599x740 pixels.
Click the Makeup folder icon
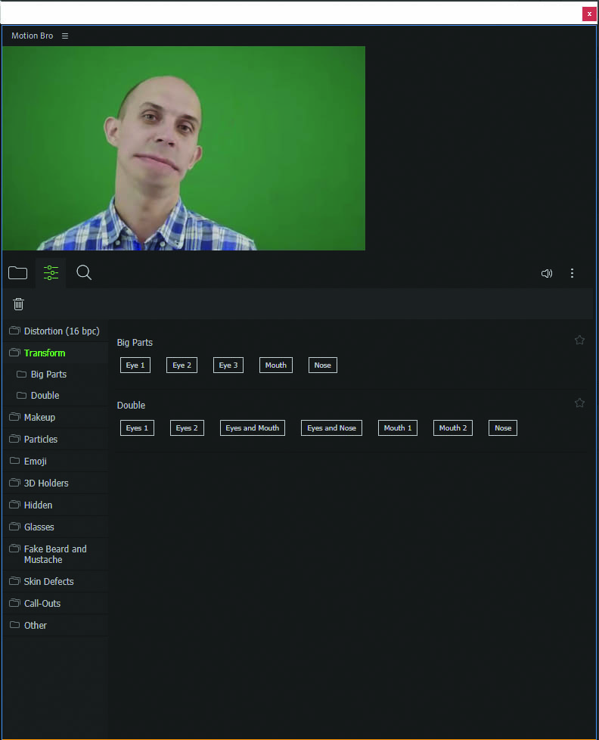pos(14,417)
